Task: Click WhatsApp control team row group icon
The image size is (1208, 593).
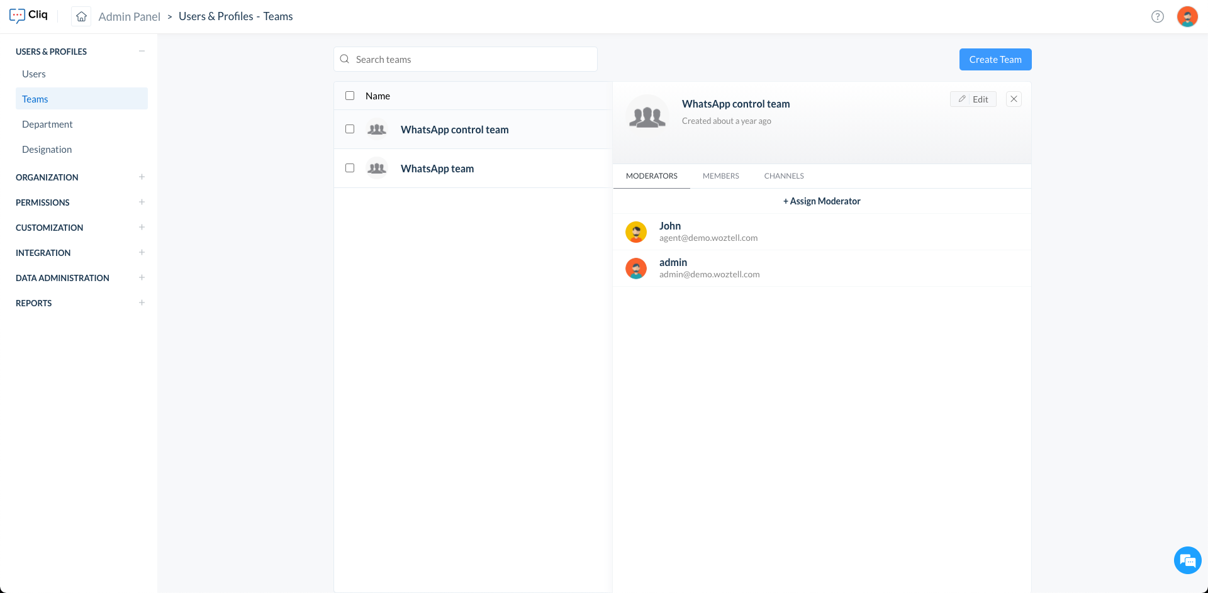Action: (377, 130)
